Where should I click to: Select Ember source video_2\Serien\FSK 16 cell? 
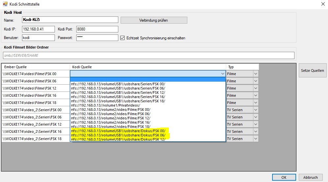pyautogui.click(x=36, y=131)
